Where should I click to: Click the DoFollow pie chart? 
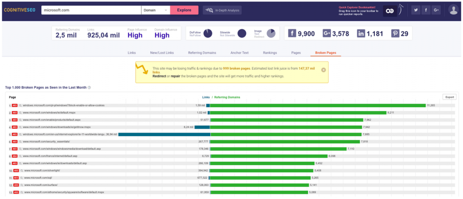click(208, 33)
